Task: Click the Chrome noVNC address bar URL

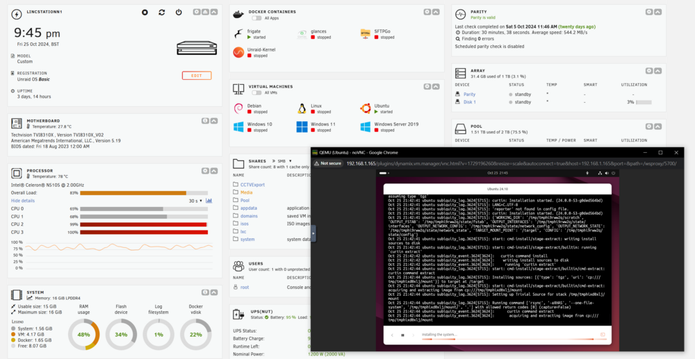Action: point(512,163)
